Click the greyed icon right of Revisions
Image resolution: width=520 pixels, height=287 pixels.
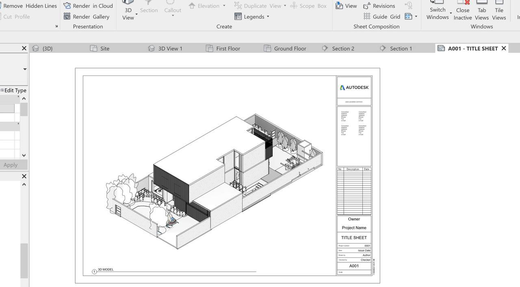point(409,6)
